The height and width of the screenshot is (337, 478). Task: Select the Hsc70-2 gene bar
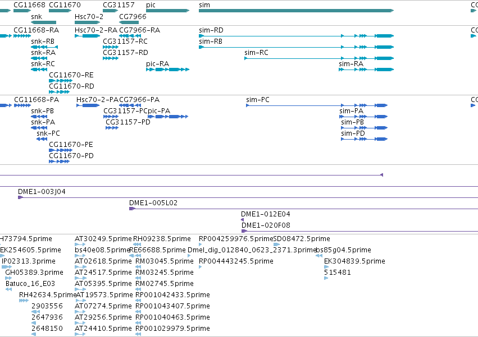pyautogui.click(x=88, y=22)
